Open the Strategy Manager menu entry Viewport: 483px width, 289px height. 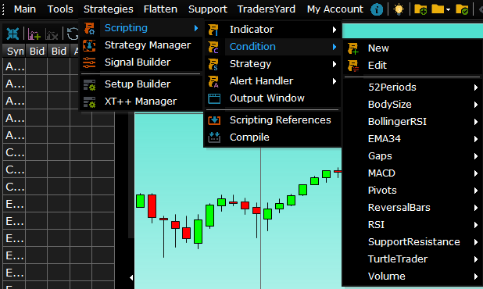point(148,45)
